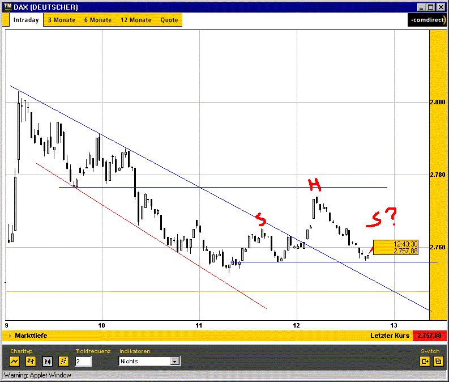Select the candlestick chart type icon

coord(47,361)
